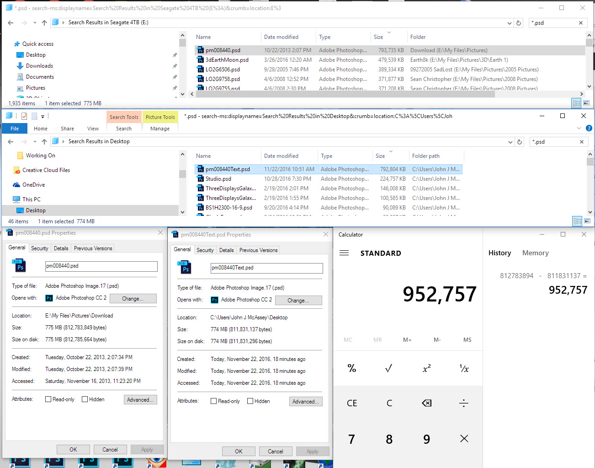Image resolution: width=595 pixels, height=468 pixels.
Task: Switch Desktop window to large thumbnails view
Action: point(587,221)
